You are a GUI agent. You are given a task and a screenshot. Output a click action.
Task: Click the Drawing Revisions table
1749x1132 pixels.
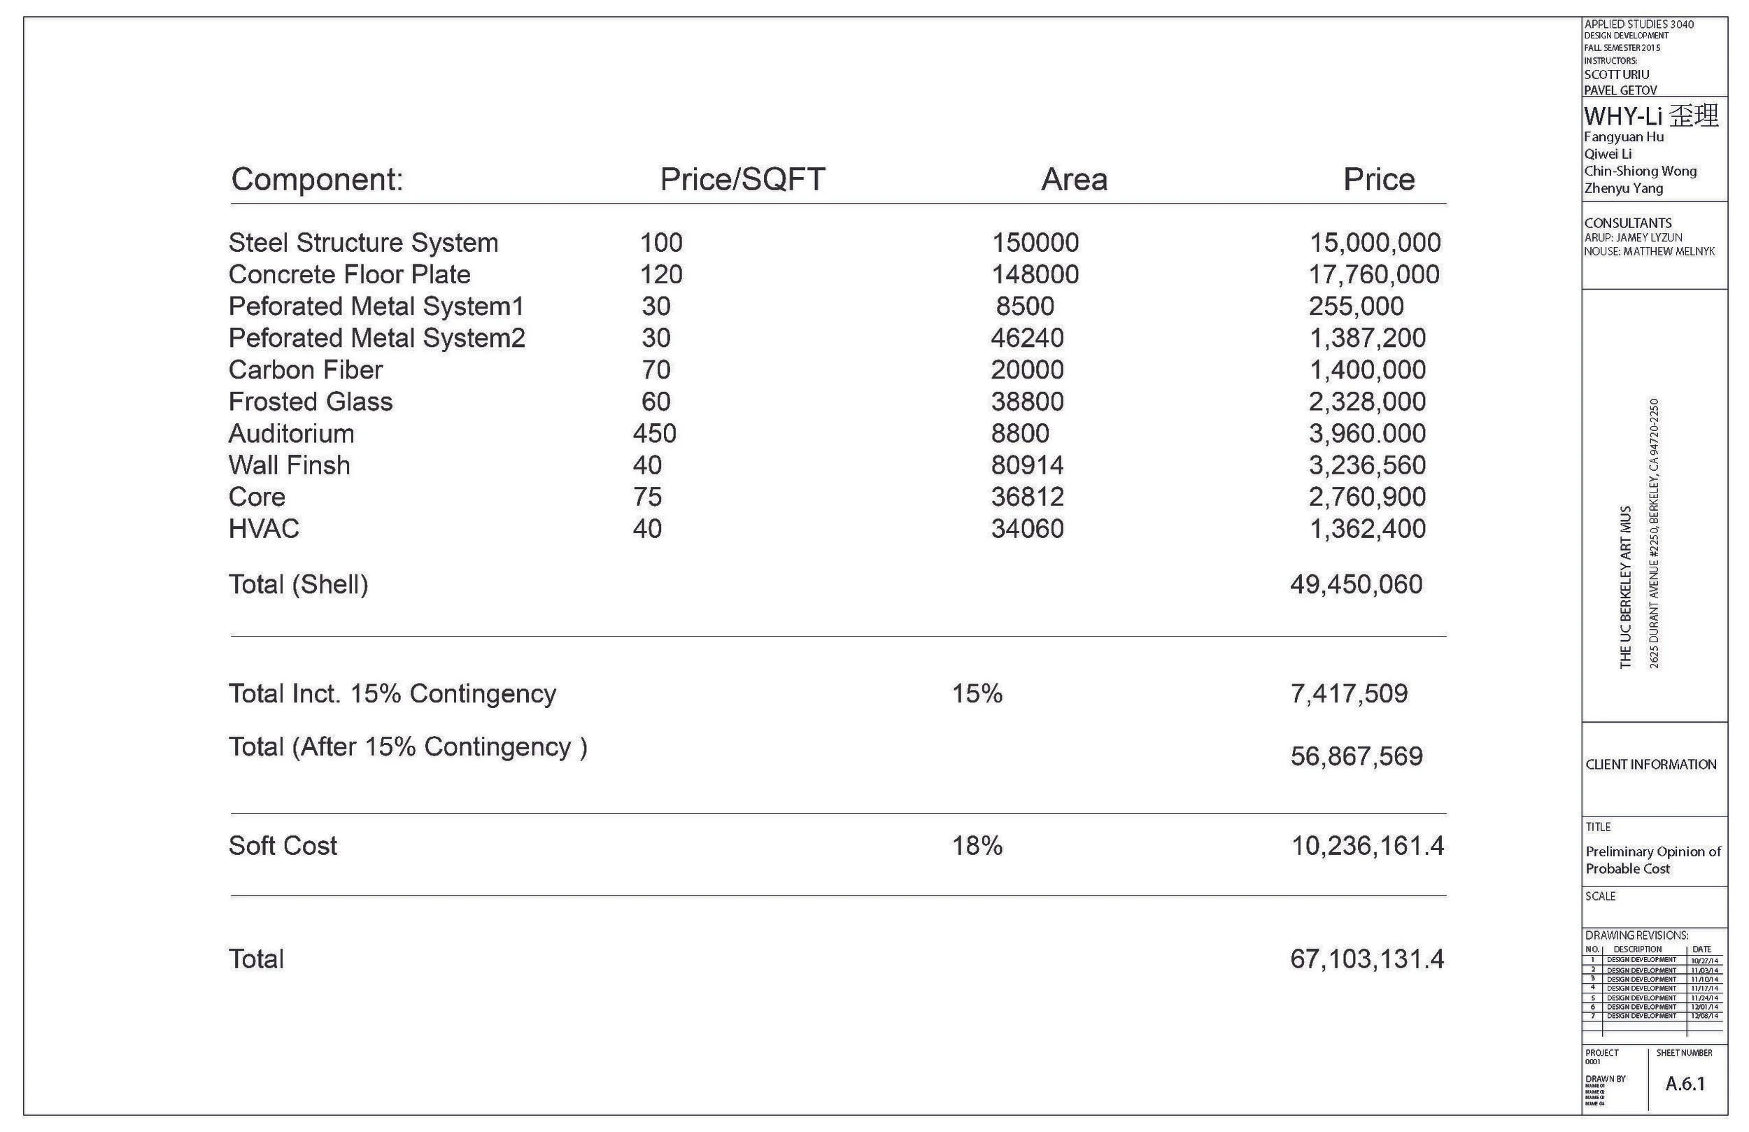[x=1653, y=983]
